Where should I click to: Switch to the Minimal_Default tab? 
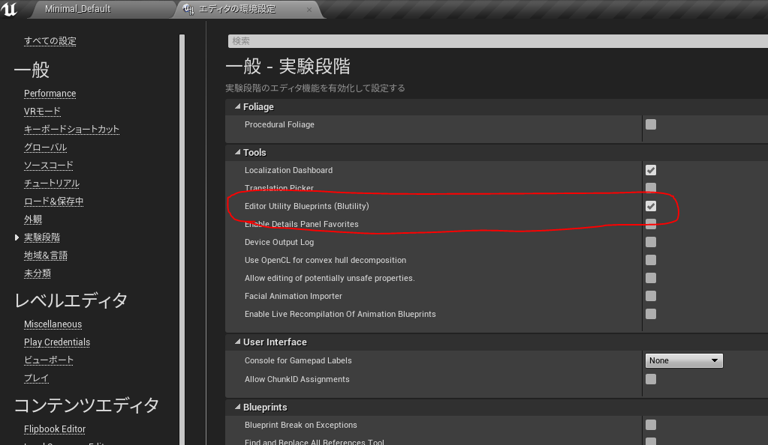pos(77,9)
